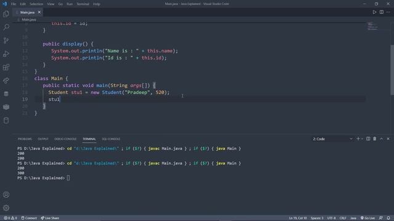The image size is (394, 221).
Task: Click Connect in the status bar
Action: coord(29,218)
